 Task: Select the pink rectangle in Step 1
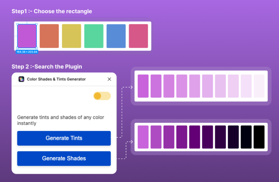coord(138,36)
